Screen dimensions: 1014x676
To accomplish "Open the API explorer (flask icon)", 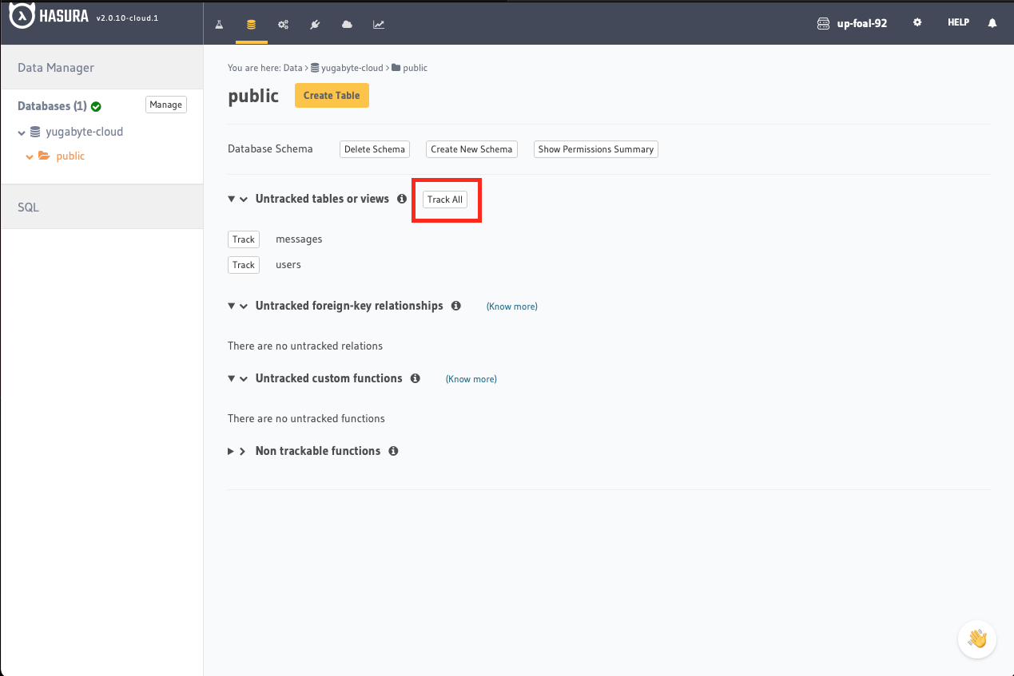I will coord(219,24).
